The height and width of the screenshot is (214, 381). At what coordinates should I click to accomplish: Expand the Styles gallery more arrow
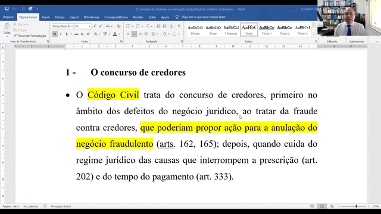[314, 35]
